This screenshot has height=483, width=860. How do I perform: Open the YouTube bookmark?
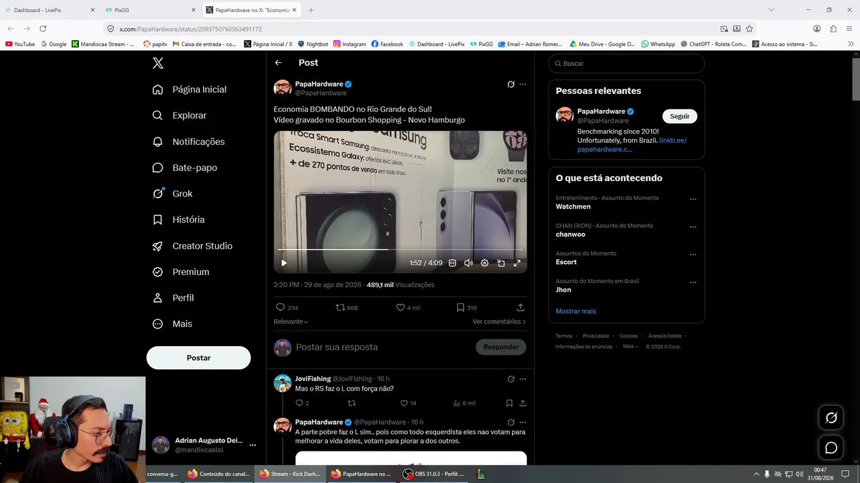coord(20,44)
